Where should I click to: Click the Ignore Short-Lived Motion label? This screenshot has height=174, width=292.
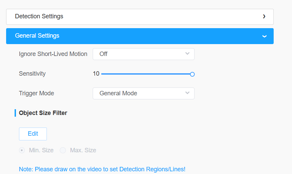(x=53, y=54)
